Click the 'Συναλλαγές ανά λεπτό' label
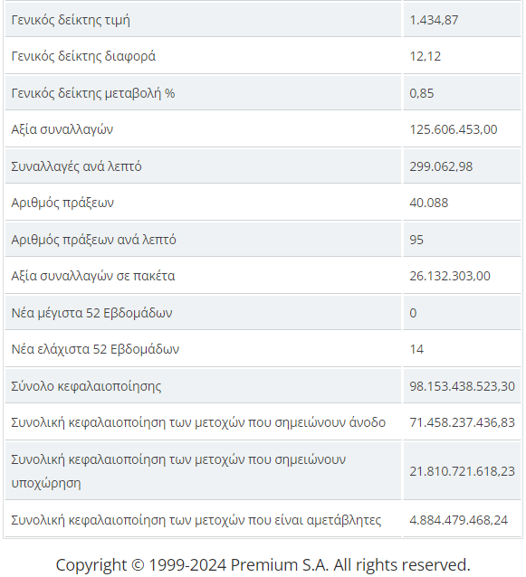Image resolution: width=526 pixels, height=577 pixels. [76, 166]
